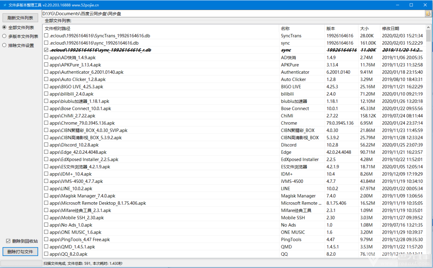The height and width of the screenshot is (268, 433).
Task: Click size cell 3.03M for Mobile SSH
Action: pos(367,218)
